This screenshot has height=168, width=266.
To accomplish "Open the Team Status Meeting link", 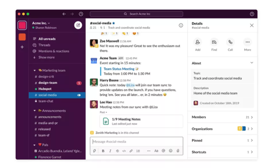I will coord(119,69).
